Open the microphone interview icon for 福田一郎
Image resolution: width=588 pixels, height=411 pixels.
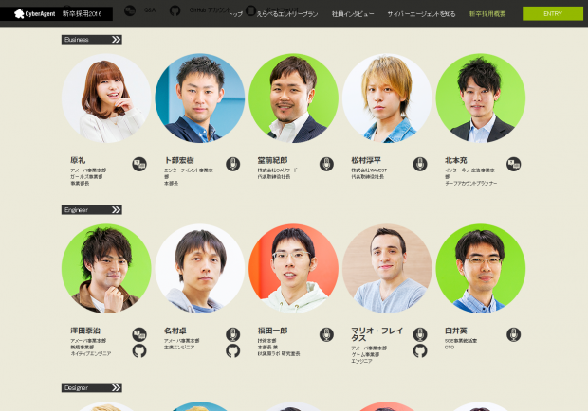click(326, 334)
